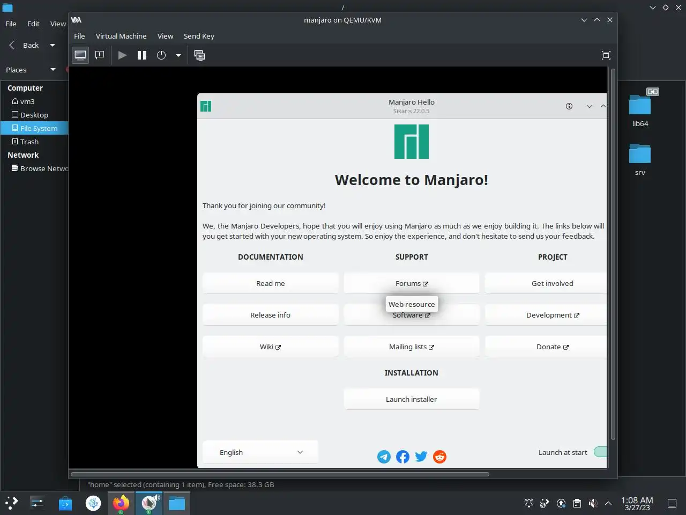Click the virt-manager titlebar app icon
This screenshot has height=515, width=686.
pyautogui.click(x=76, y=20)
